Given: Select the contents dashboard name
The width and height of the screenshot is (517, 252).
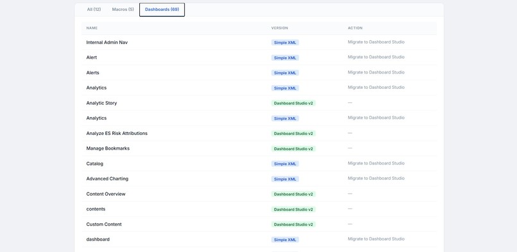Looking at the screenshot, I should [x=96, y=209].
